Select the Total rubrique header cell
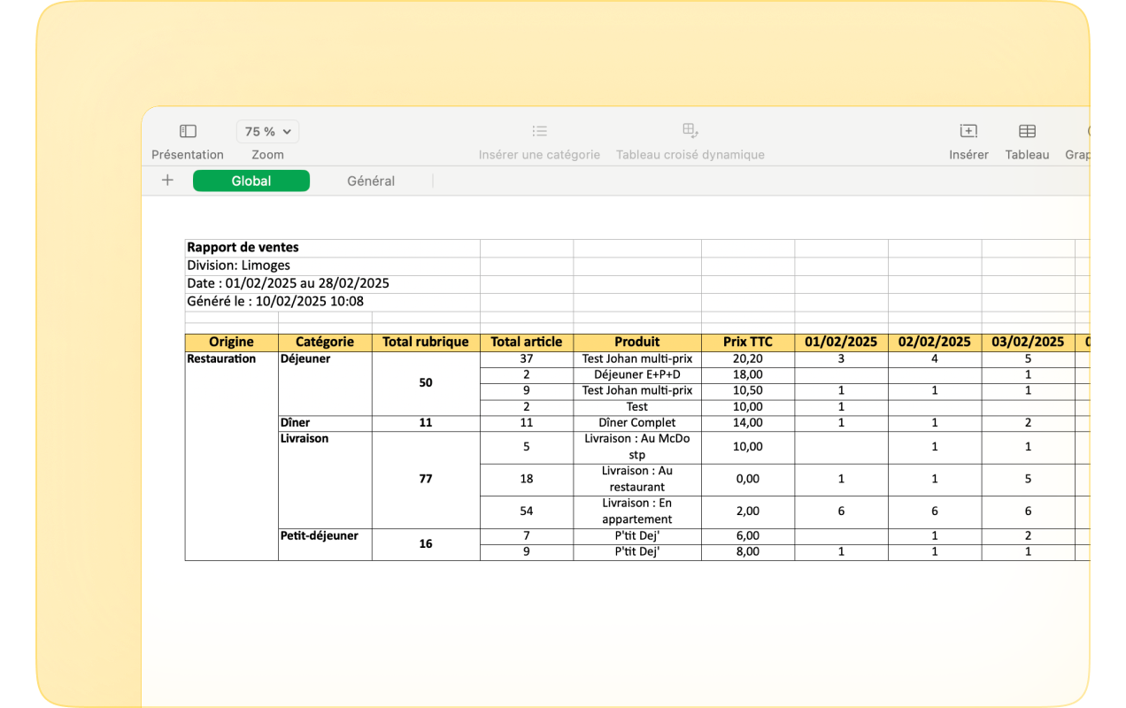Image resolution: width=1126 pixels, height=708 pixels. tap(426, 342)
